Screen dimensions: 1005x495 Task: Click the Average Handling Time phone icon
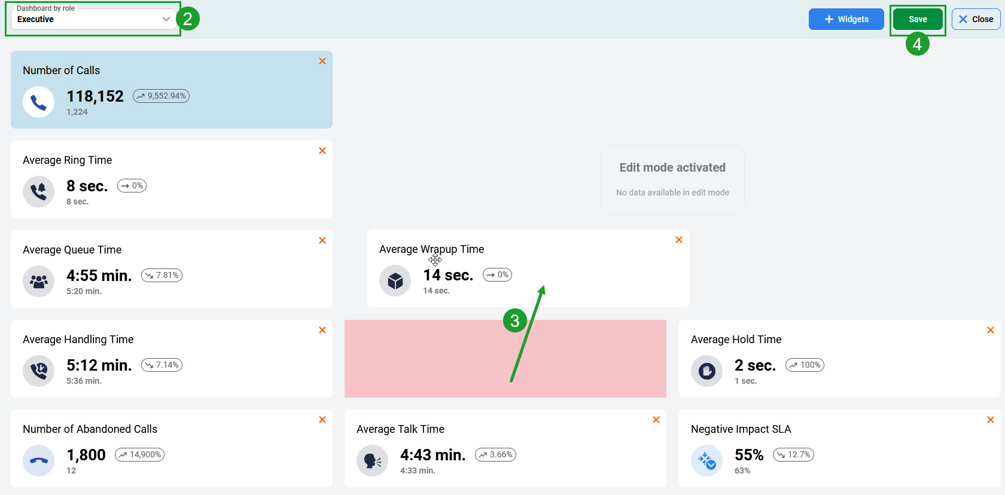point(38,371)
